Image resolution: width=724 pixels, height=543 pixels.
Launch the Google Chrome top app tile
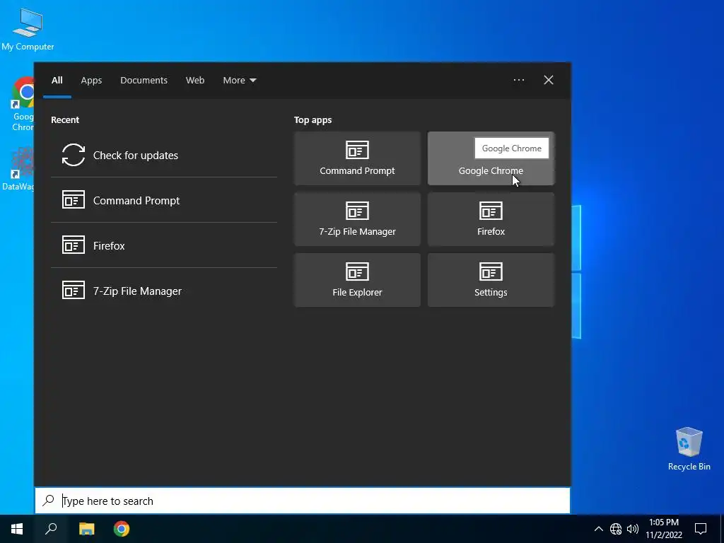tap(491, 158)
